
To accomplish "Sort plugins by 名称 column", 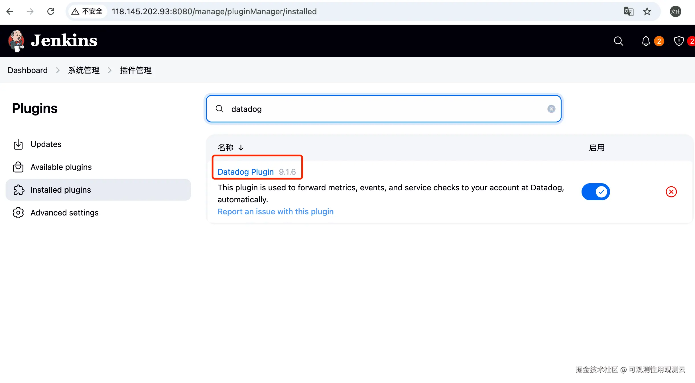I will pos(230,148).
